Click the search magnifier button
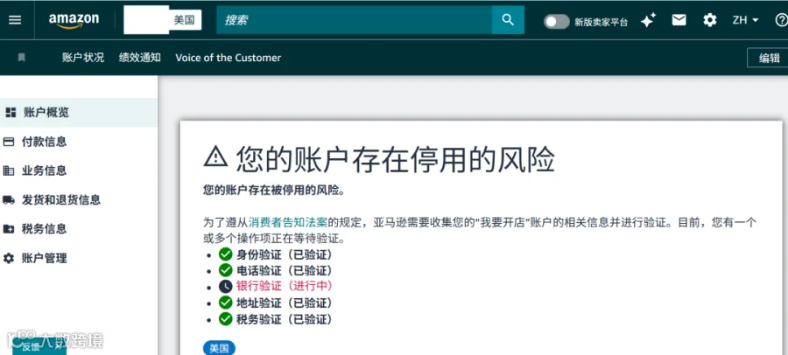Screen dimensions: 788x355 point(508,20)
